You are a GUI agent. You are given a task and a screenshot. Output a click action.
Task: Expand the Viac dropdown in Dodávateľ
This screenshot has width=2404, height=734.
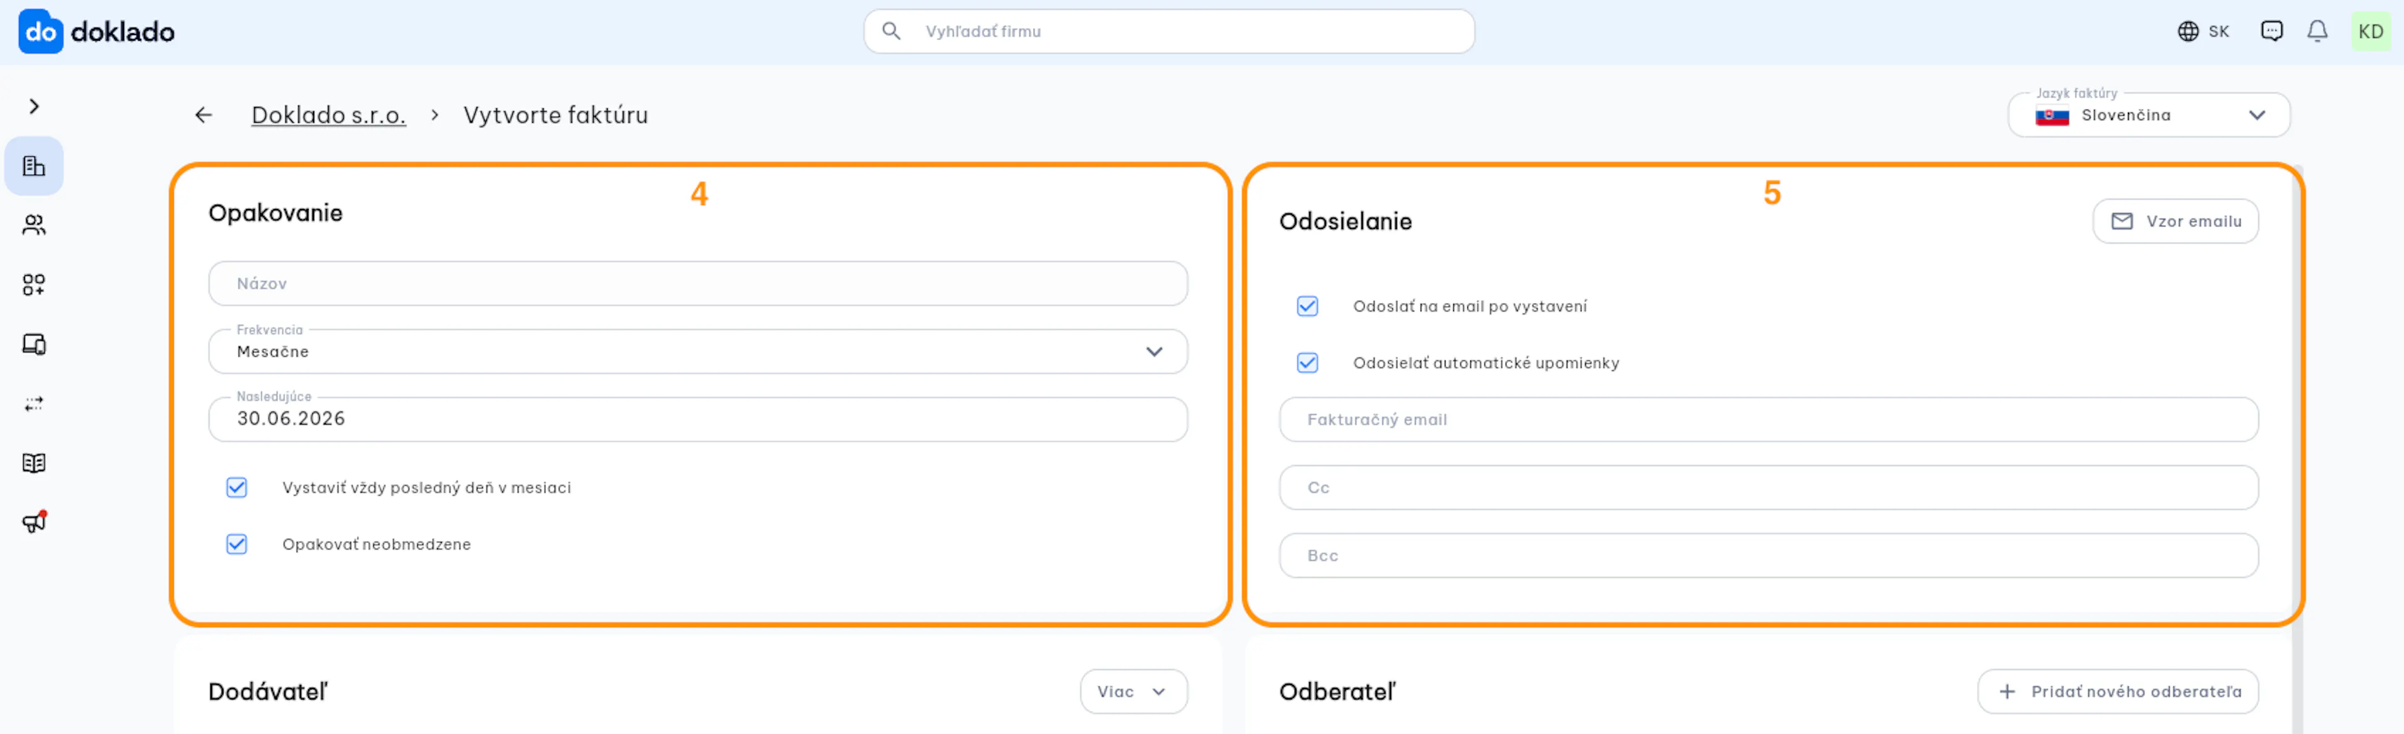click(1133, 691)
